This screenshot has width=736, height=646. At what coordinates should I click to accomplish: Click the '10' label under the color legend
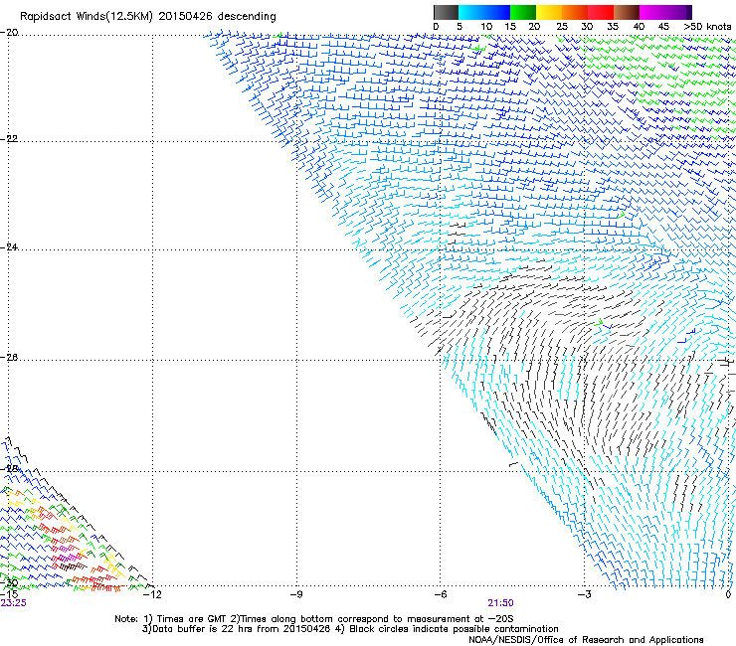click(486, 27)
